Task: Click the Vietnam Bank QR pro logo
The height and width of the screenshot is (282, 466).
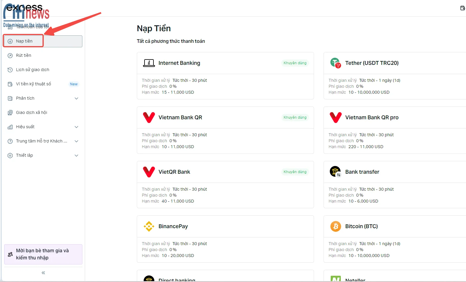Action: (x=336, y=117)
